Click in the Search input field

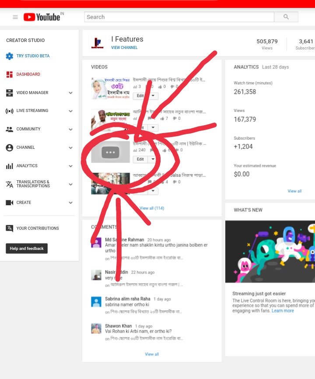click(x=179, y=17)
